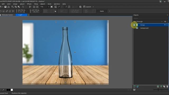169x95 pixels.
Task: Click the Search field in the Objects panel
Action: click(151, 18)
